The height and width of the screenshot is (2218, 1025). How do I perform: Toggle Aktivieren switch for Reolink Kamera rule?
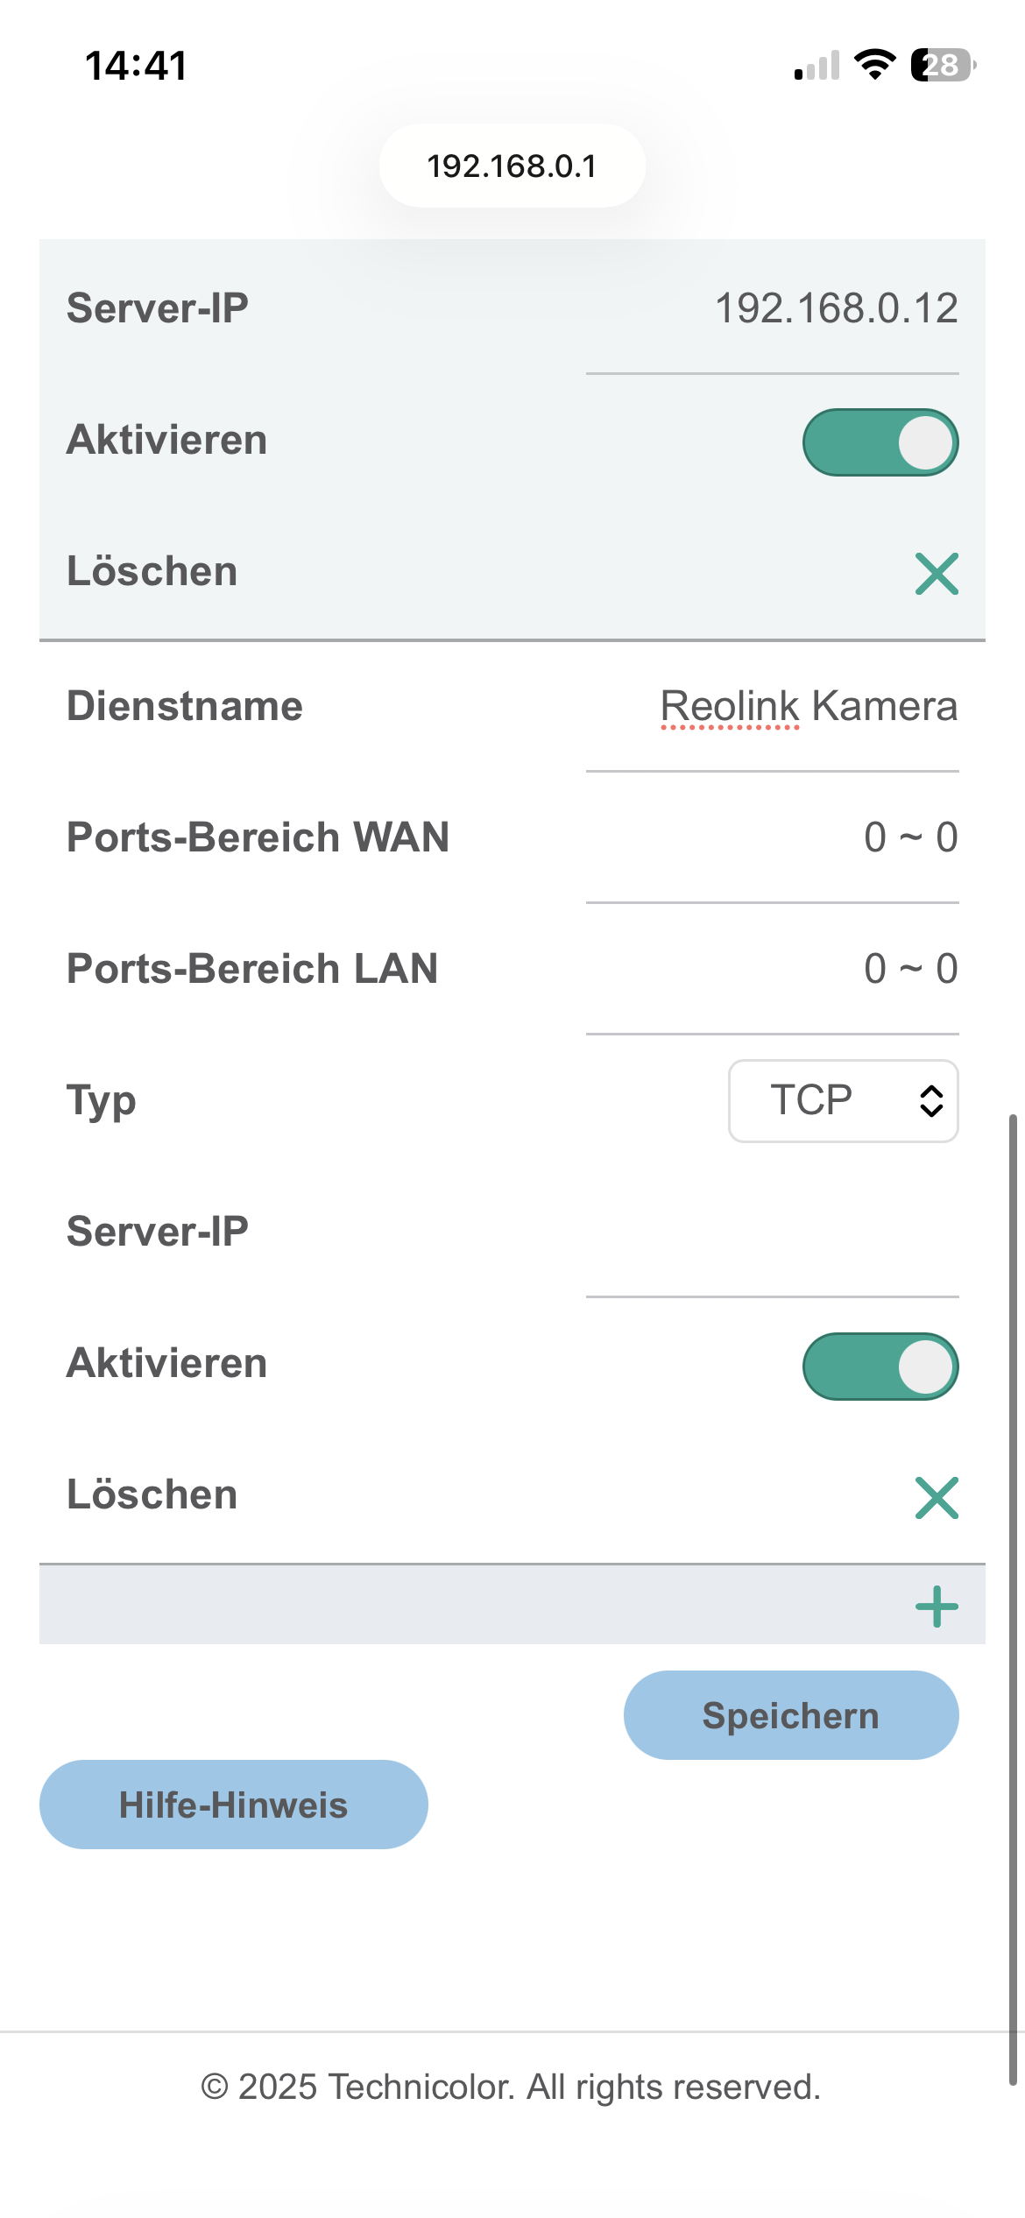pyautogui.click(x=880, y=1367)
